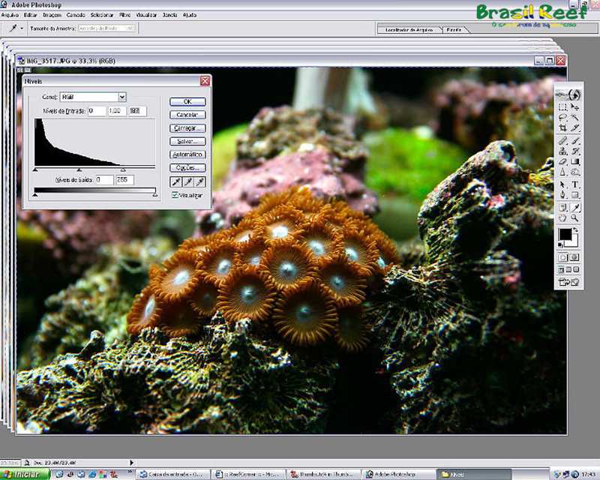This screenshot has width=600, height=480.
Task: Switch to Localizador de Arquivo tab
Action: [x=410, y=30]
